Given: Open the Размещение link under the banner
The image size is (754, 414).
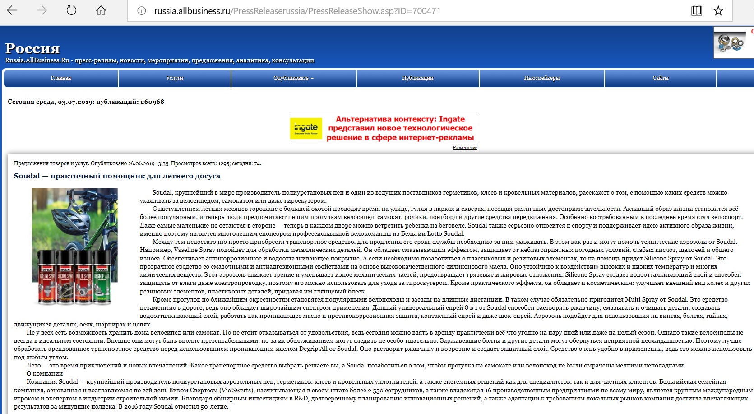Looking at the screenshot, I should click(x=465, y=148).
